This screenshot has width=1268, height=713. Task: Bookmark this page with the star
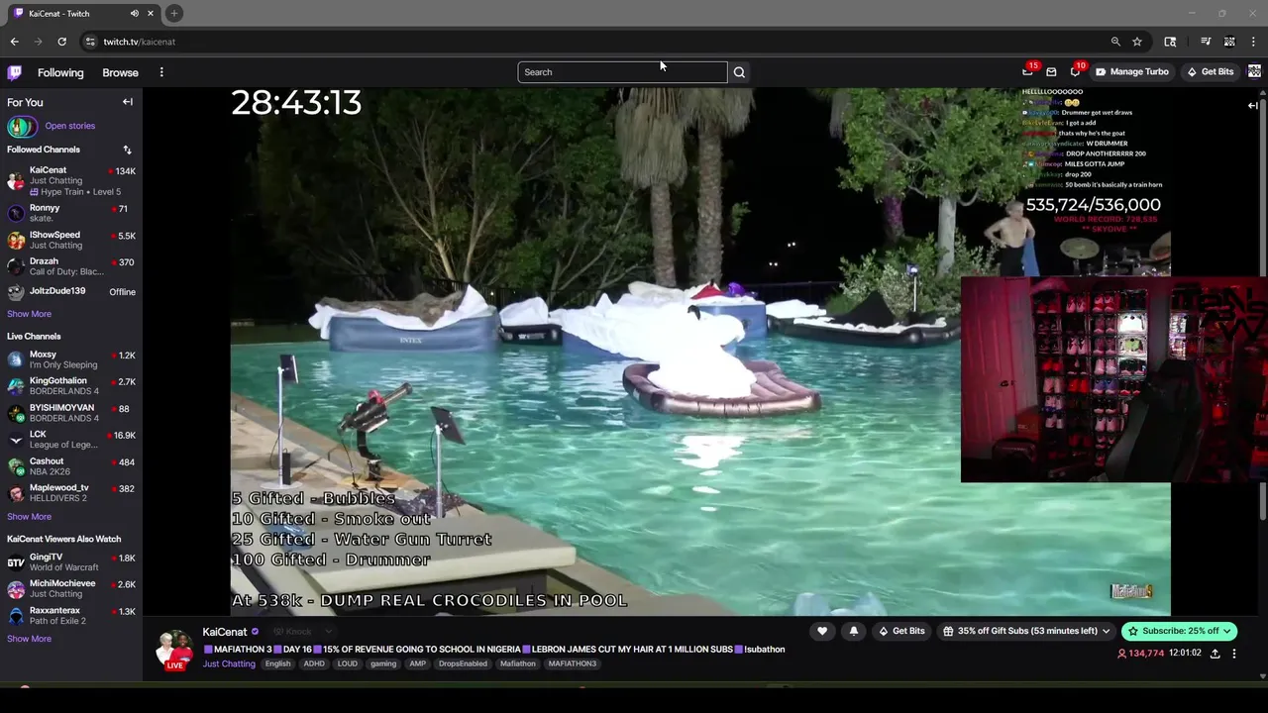1137,42
